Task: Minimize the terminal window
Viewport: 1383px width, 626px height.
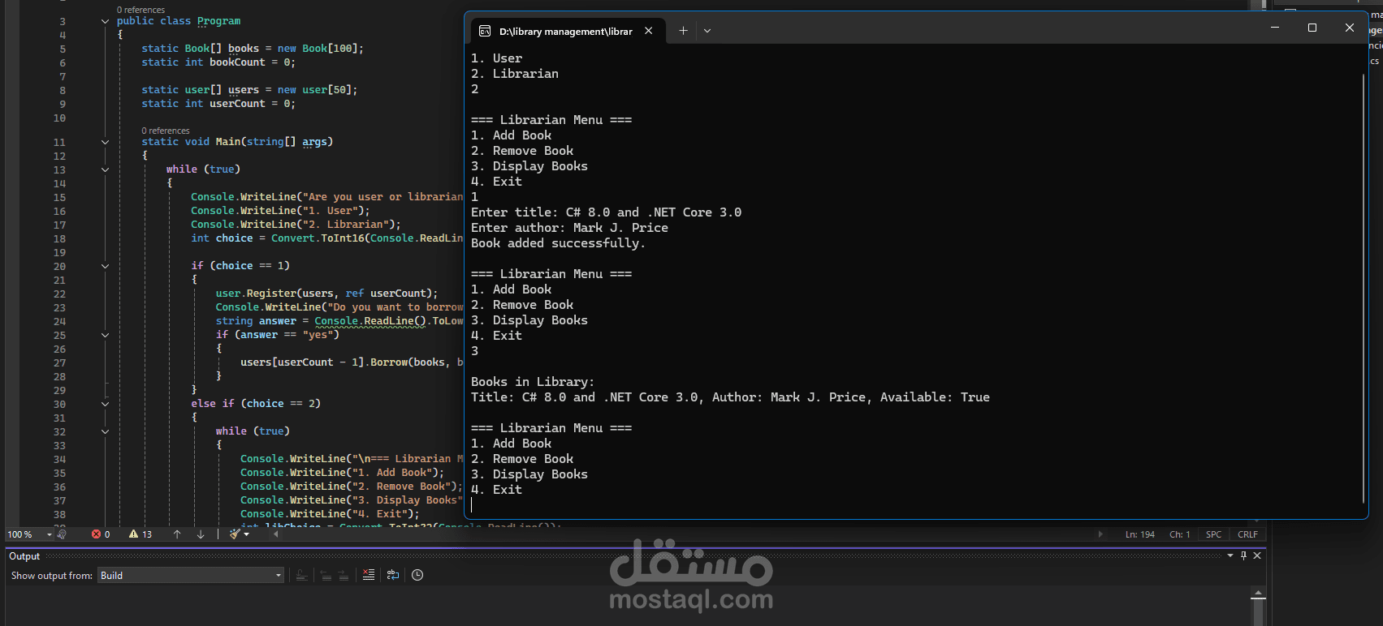Action: [1275, 28]
